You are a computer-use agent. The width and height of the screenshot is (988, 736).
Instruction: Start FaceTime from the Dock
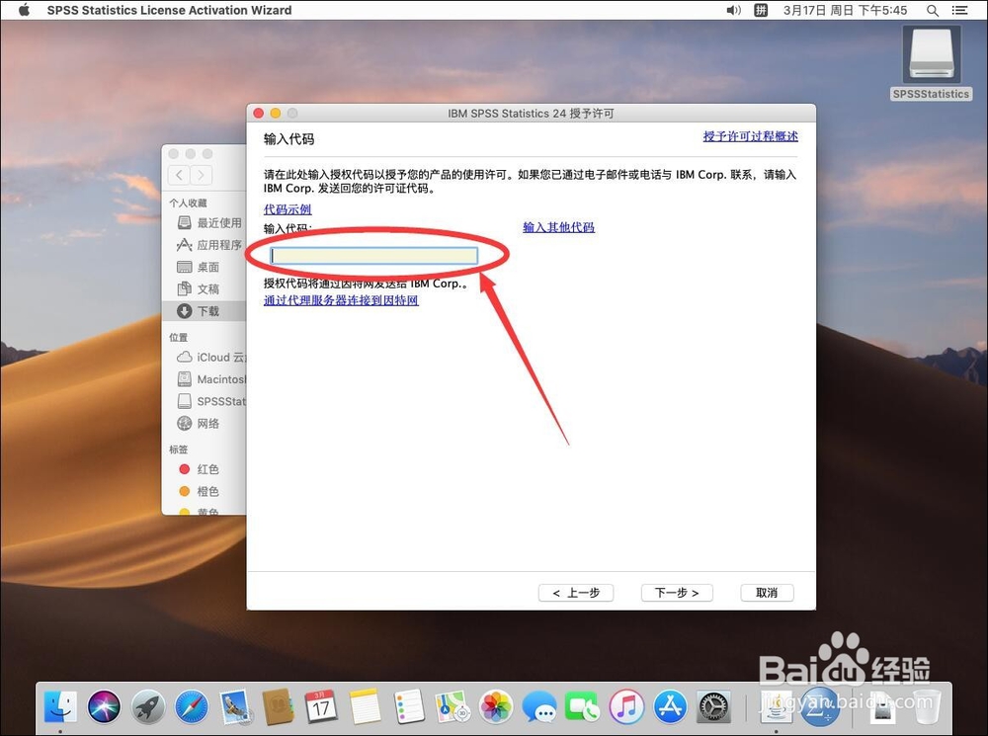pyautogui.click(x=582, y=707)
